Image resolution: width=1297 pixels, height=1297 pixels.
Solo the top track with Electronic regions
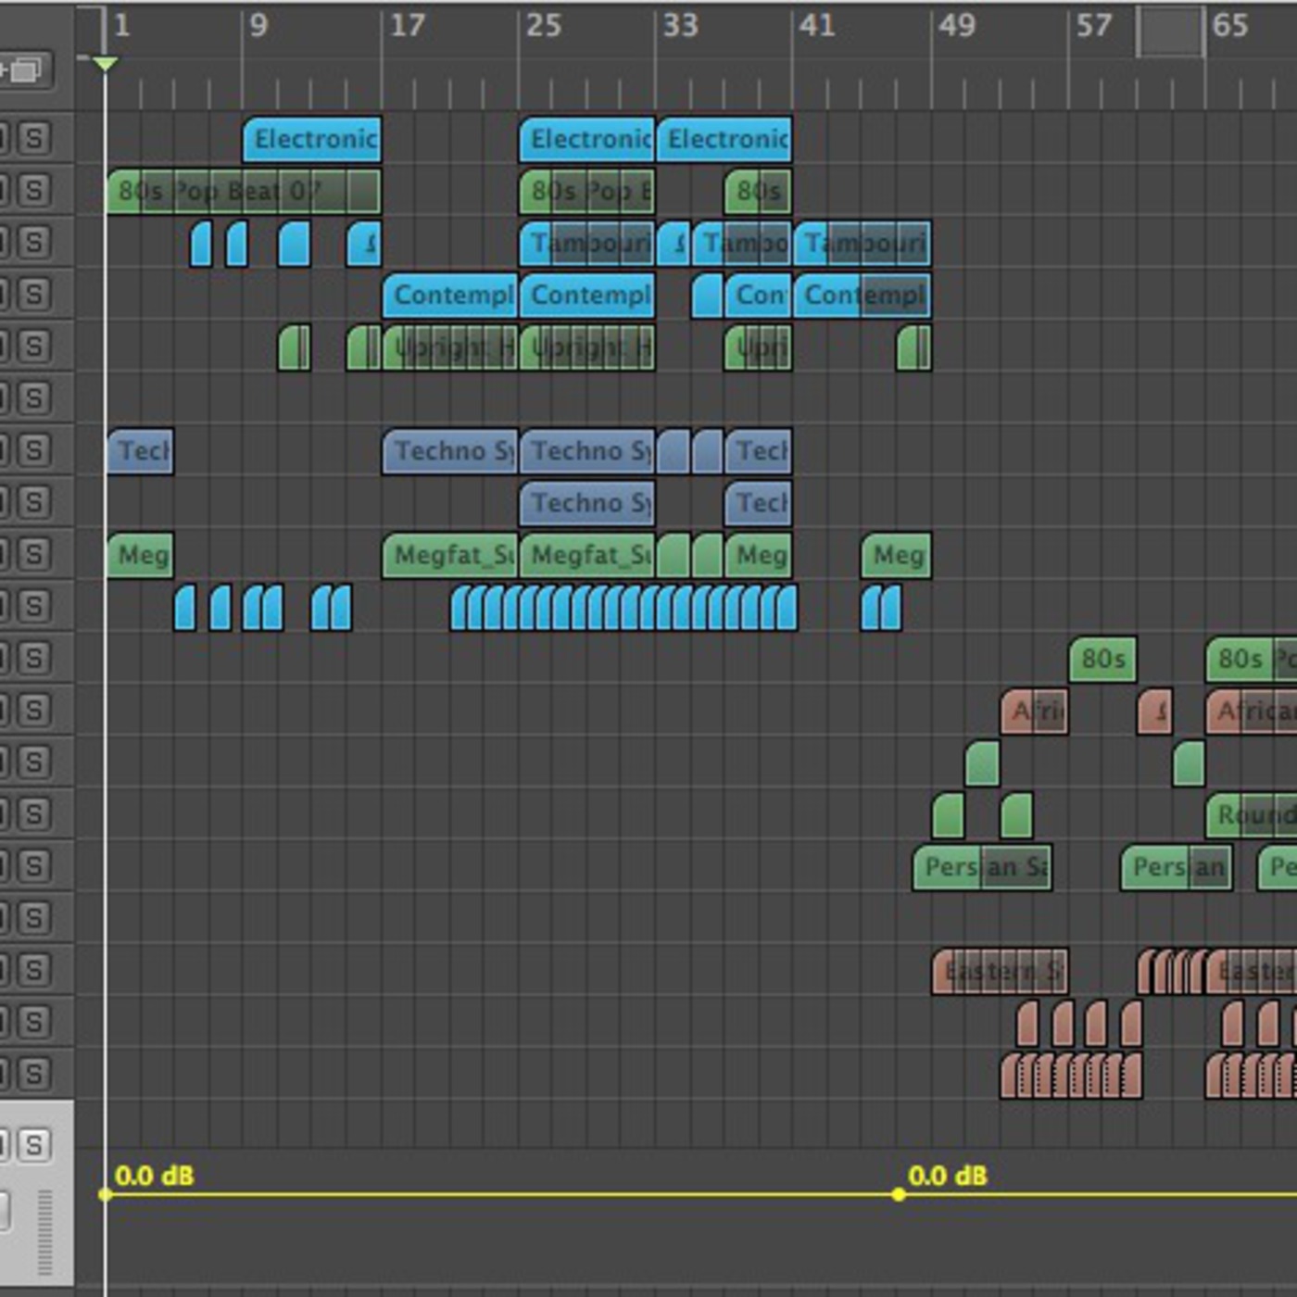pos(34,138)
